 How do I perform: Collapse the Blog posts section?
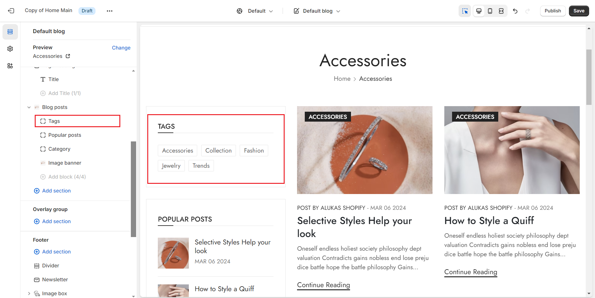[x=29, y=107]
